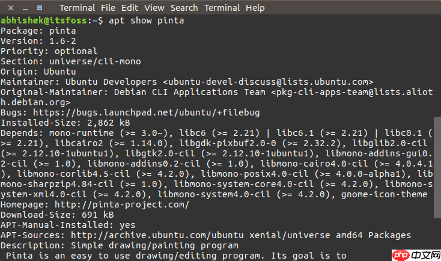Click the ubuntu-devel-discuss@lists.ubuntu.com email address
This screenshot has height=261, width=441.
click(268, 82)
